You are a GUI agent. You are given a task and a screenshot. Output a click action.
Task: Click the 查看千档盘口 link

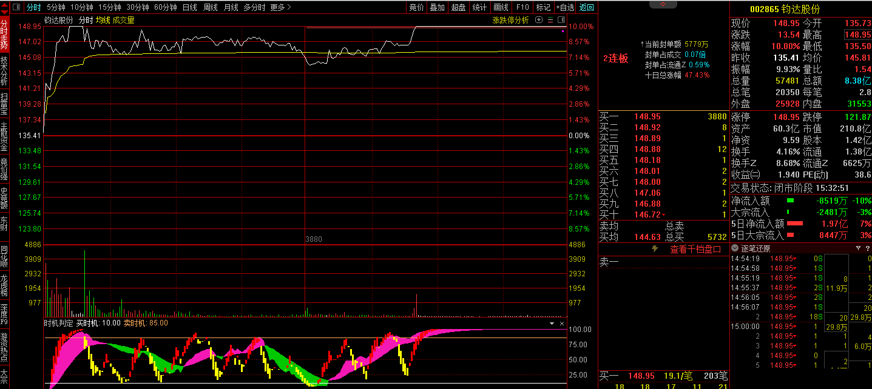[x=695, y=249]
